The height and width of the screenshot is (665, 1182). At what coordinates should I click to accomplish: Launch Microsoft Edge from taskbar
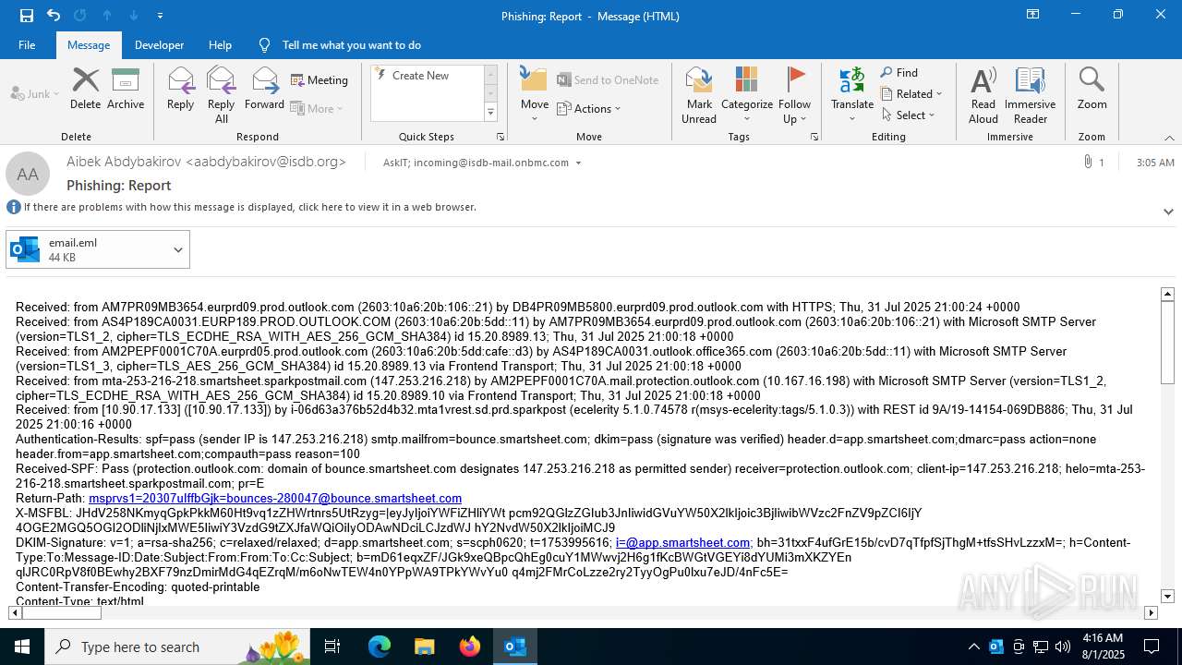point(380,647)
